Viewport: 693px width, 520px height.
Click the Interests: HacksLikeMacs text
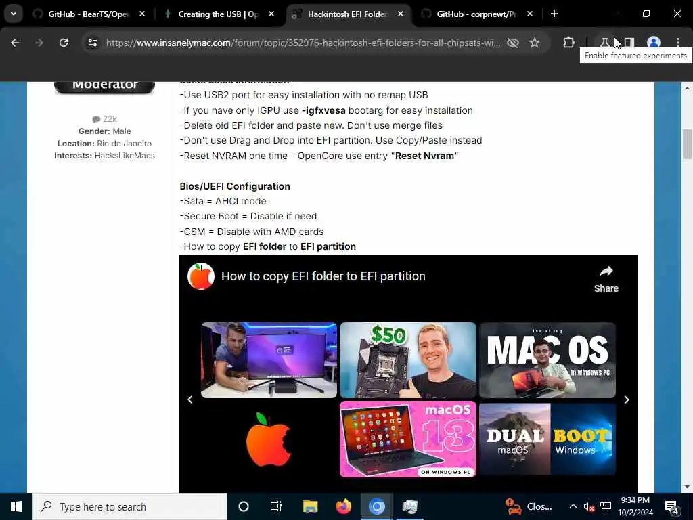click(x=105, y=156)
